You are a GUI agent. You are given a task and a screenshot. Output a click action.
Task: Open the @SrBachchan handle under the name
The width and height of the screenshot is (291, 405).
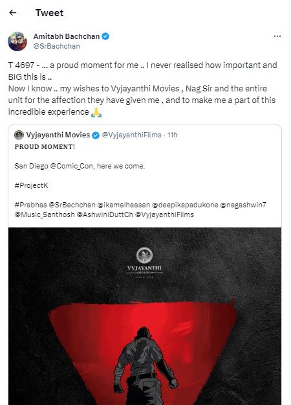57,46
